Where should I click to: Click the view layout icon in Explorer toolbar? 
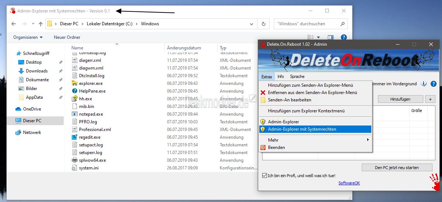pyautogui.click(x=311, y=37)
